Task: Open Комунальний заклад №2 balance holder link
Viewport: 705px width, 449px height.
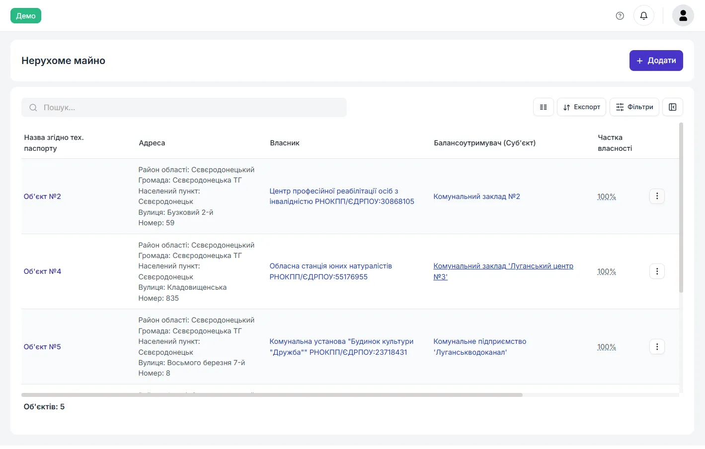Action: click(476, 196)
